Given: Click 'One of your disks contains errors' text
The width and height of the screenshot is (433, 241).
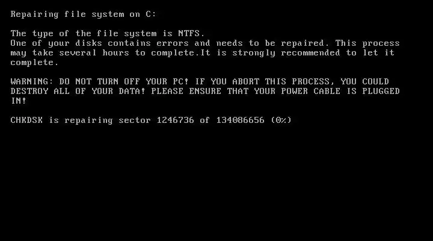Looking at the screenshot, I should pos(100,43).
